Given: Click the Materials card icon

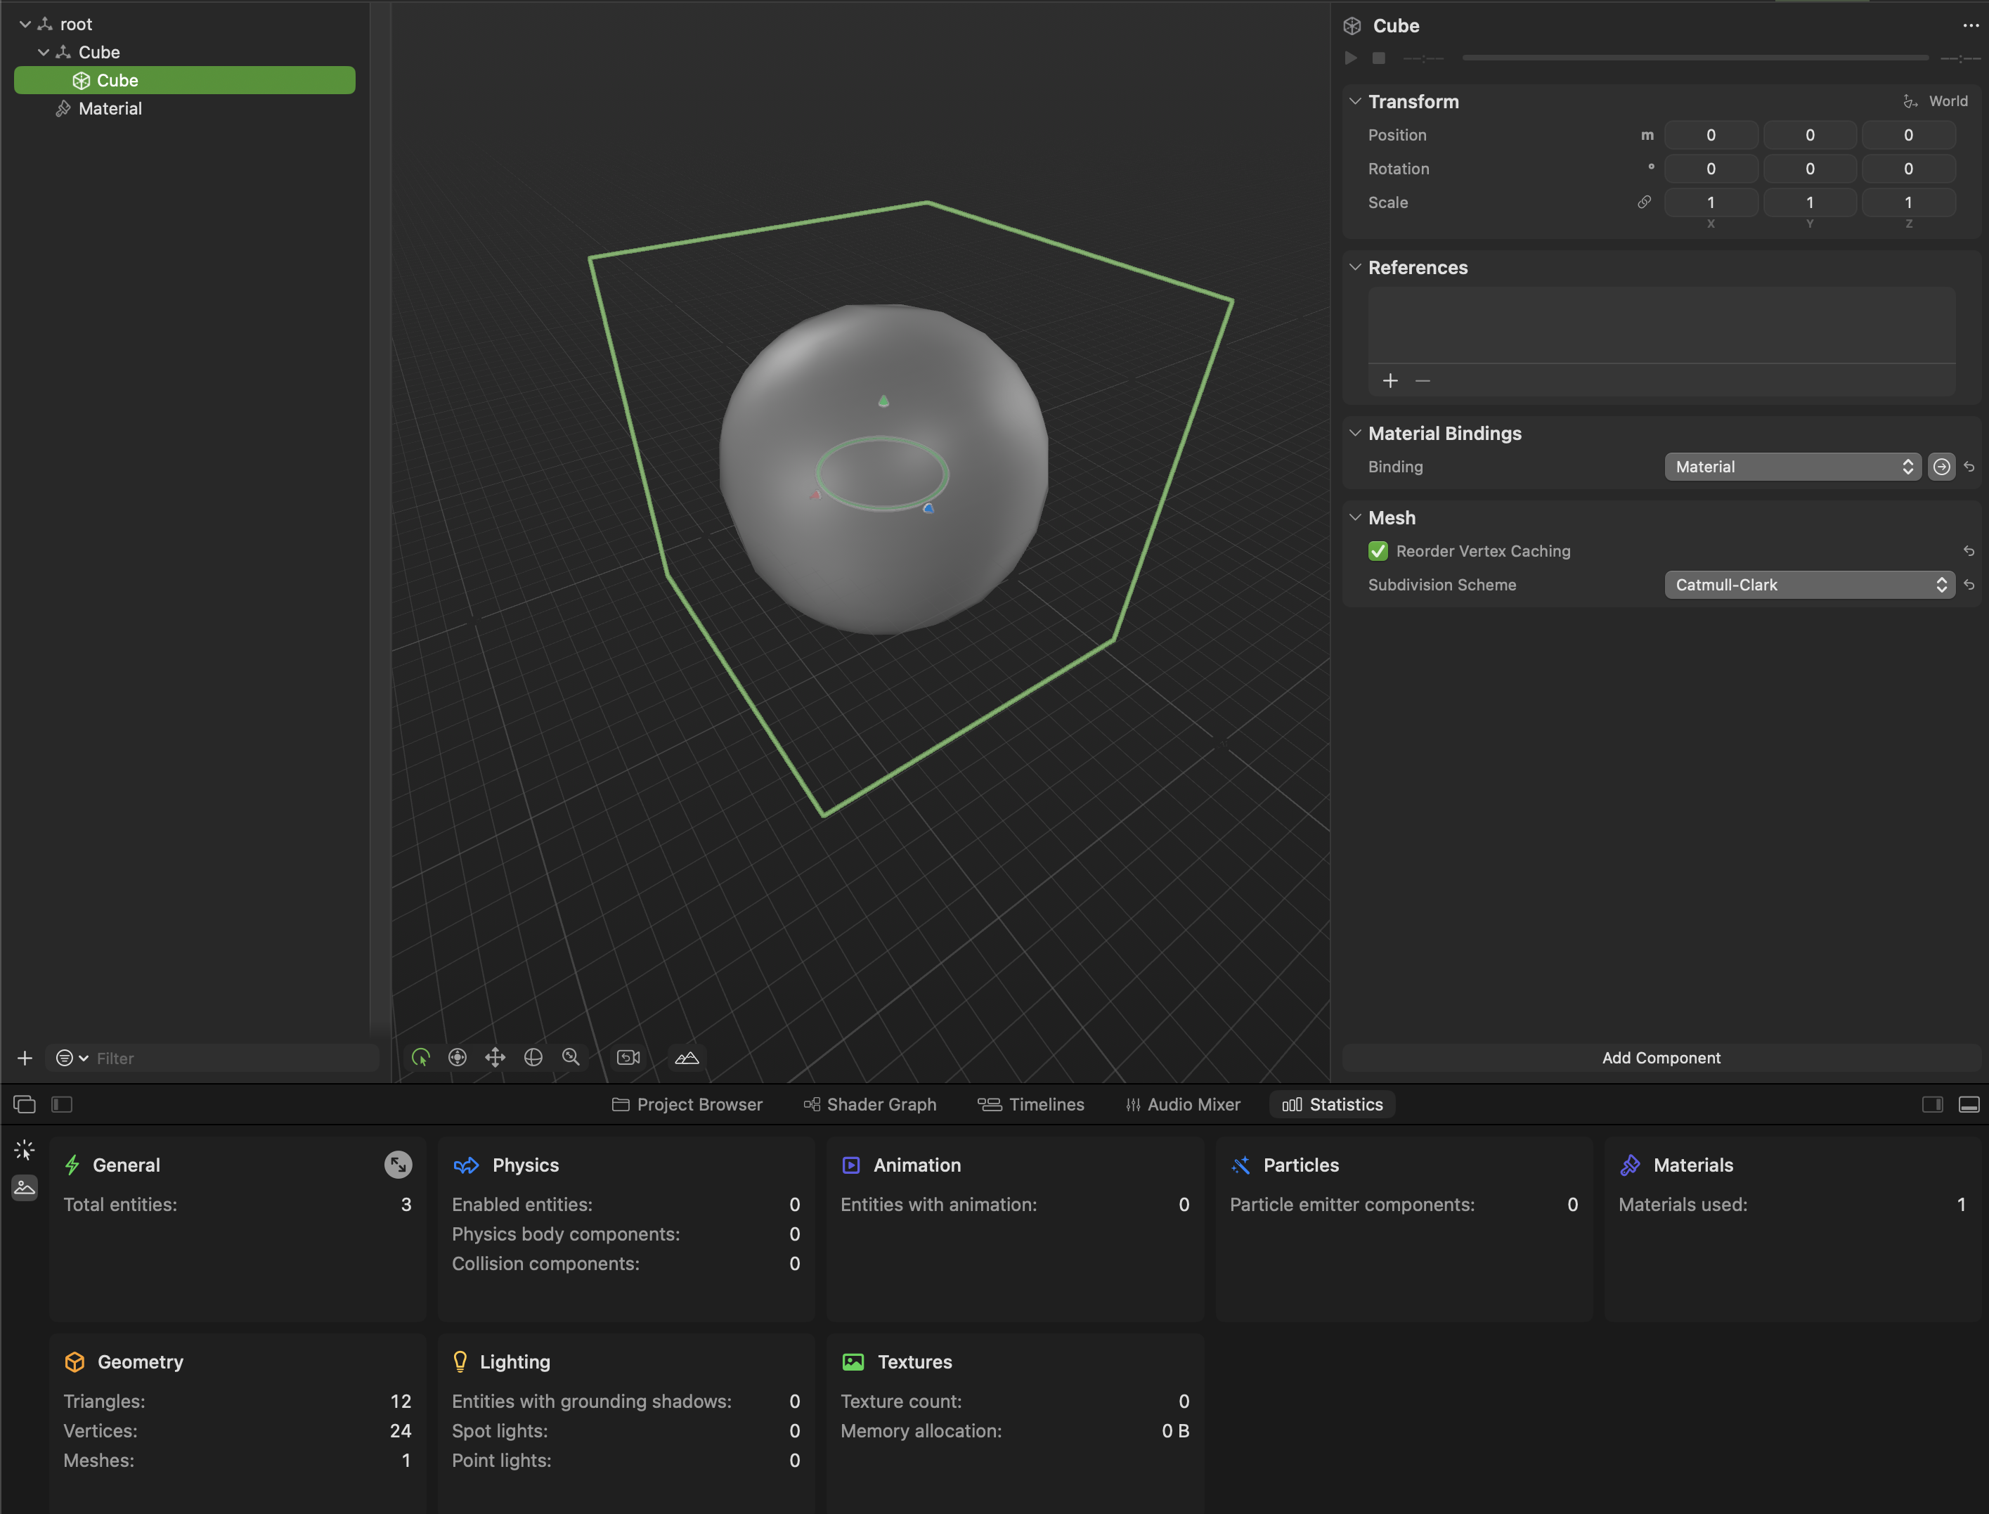Looking at the screenshot, I should coord(1629,1165).
